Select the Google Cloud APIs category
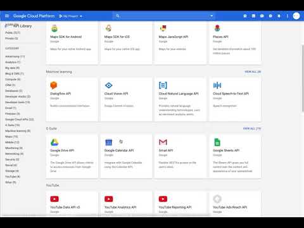Viewport: 304px width, 228px height. [19, 119]
